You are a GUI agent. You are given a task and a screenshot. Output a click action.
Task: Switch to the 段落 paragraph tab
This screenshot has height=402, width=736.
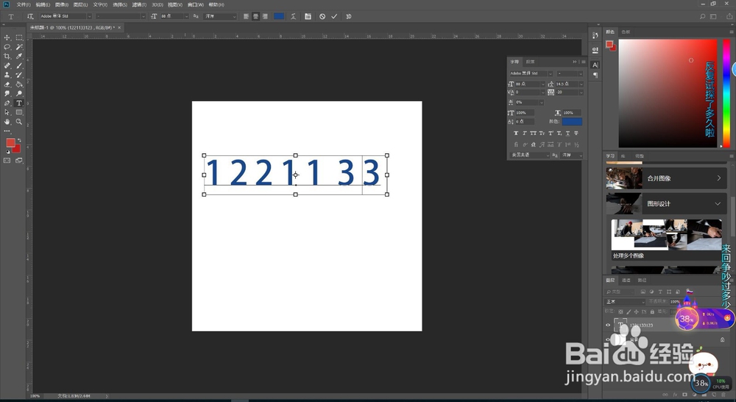[x=530, y=62]
